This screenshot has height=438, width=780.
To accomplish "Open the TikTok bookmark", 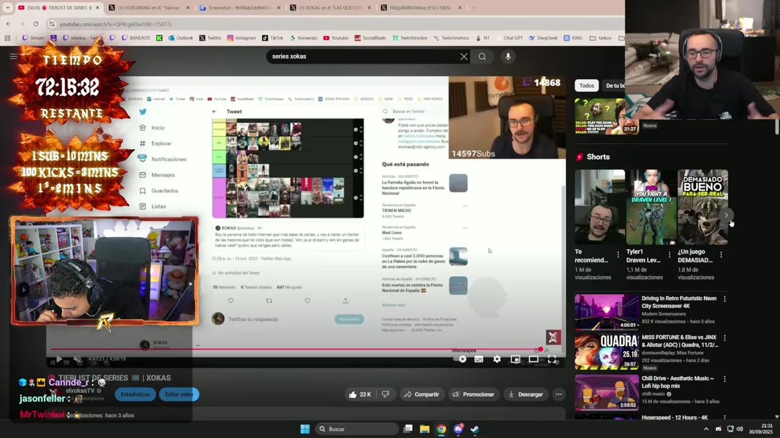I will point(272,38).
